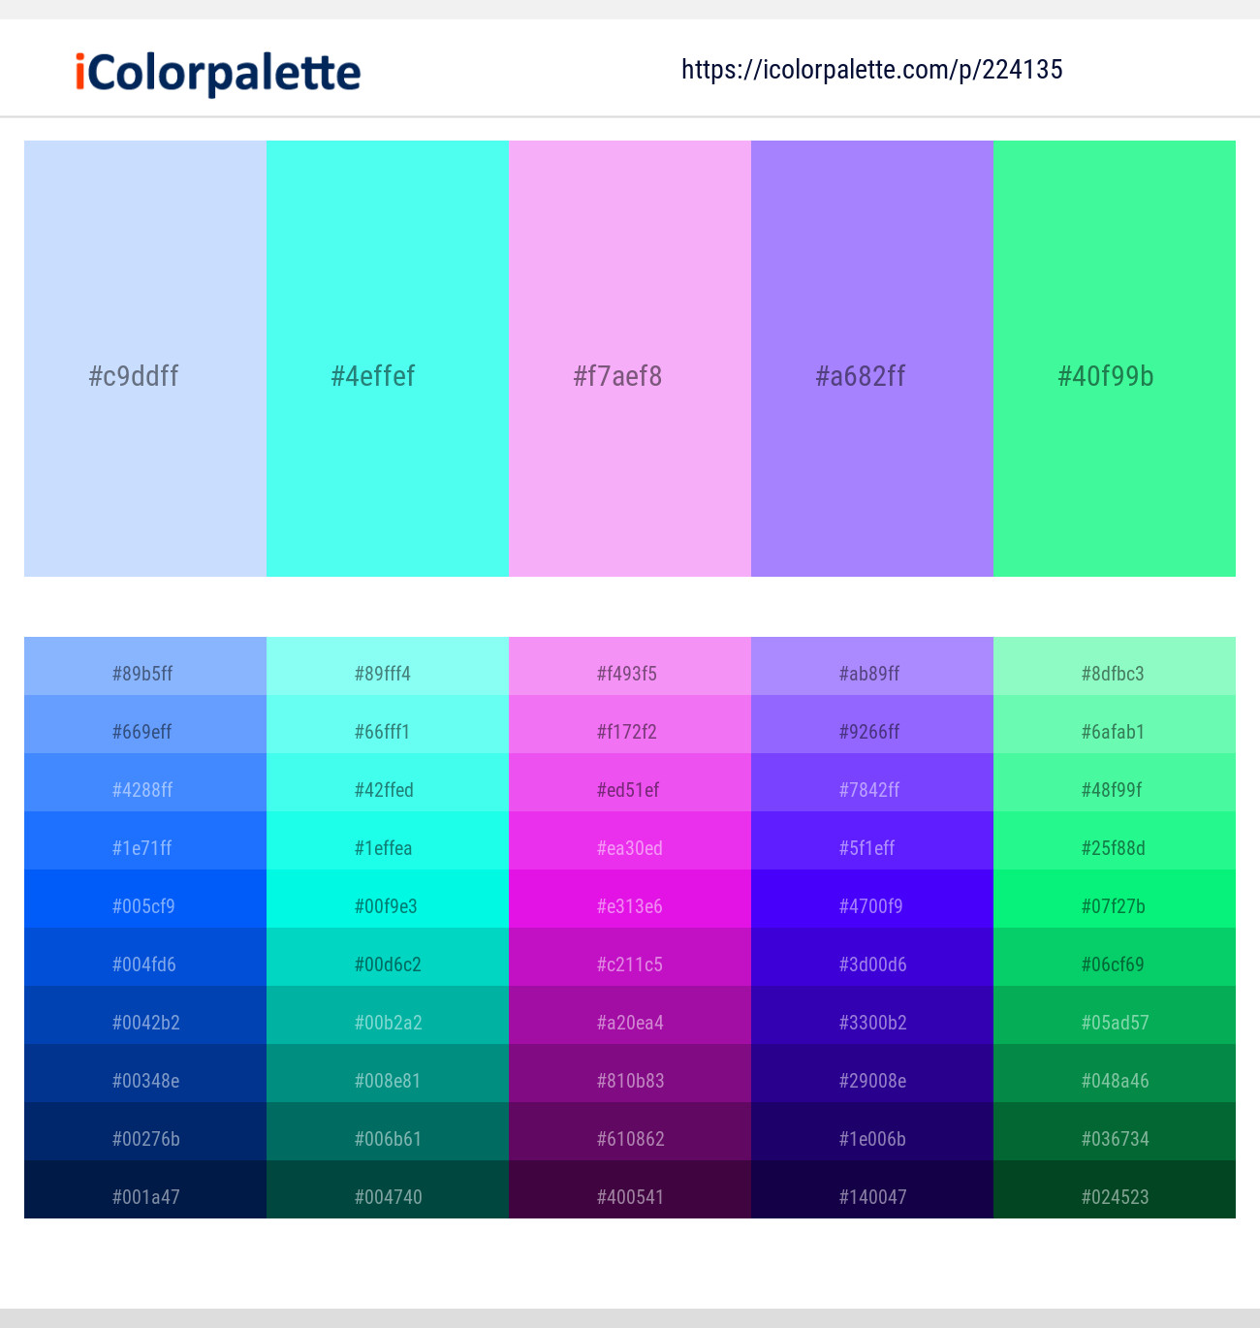
Task: Select the darkest shade #001a47
Action: pyautogui.click(x=144, y=1197)
